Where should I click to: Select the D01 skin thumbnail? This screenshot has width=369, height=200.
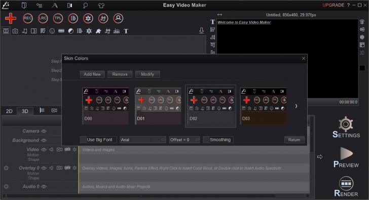pos(158,106)
